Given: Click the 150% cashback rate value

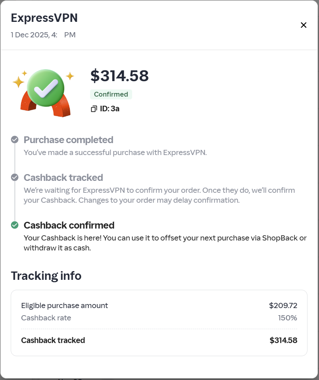Looking at the screenshot, I should pyautogui.click(x=288, y=318).
